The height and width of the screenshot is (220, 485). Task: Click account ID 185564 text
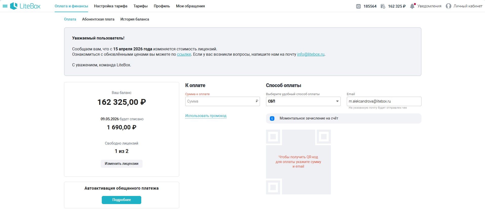coord(370,6)
